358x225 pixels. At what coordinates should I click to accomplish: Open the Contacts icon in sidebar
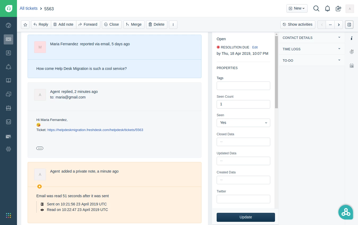(x=8, y=53)
